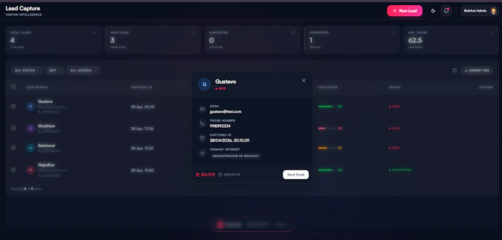Open the New status dropdown in Shubham's row

click(396, 128)
